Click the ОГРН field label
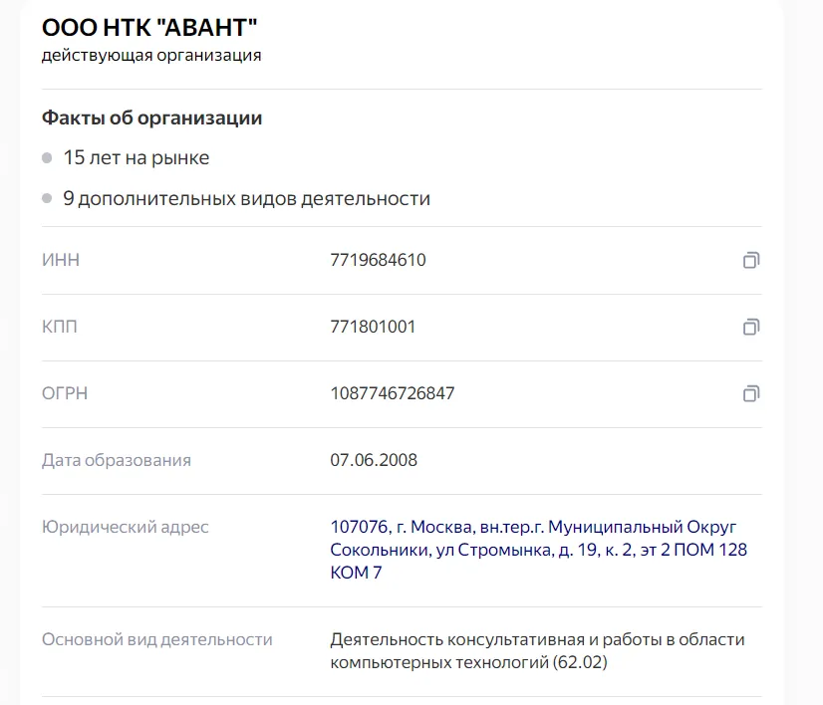 [65, 393]
